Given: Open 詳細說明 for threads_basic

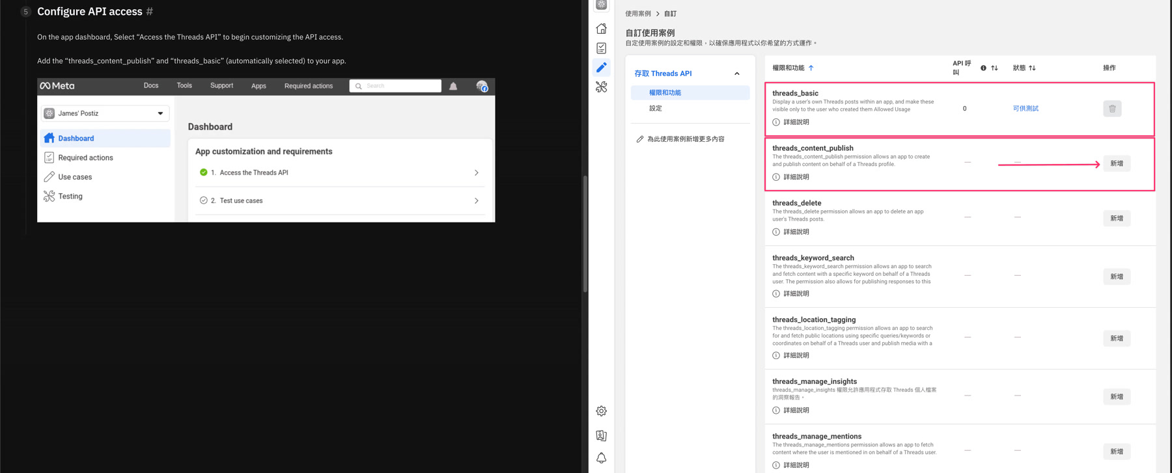Looking at the screenshot, I should pos(790,122).
